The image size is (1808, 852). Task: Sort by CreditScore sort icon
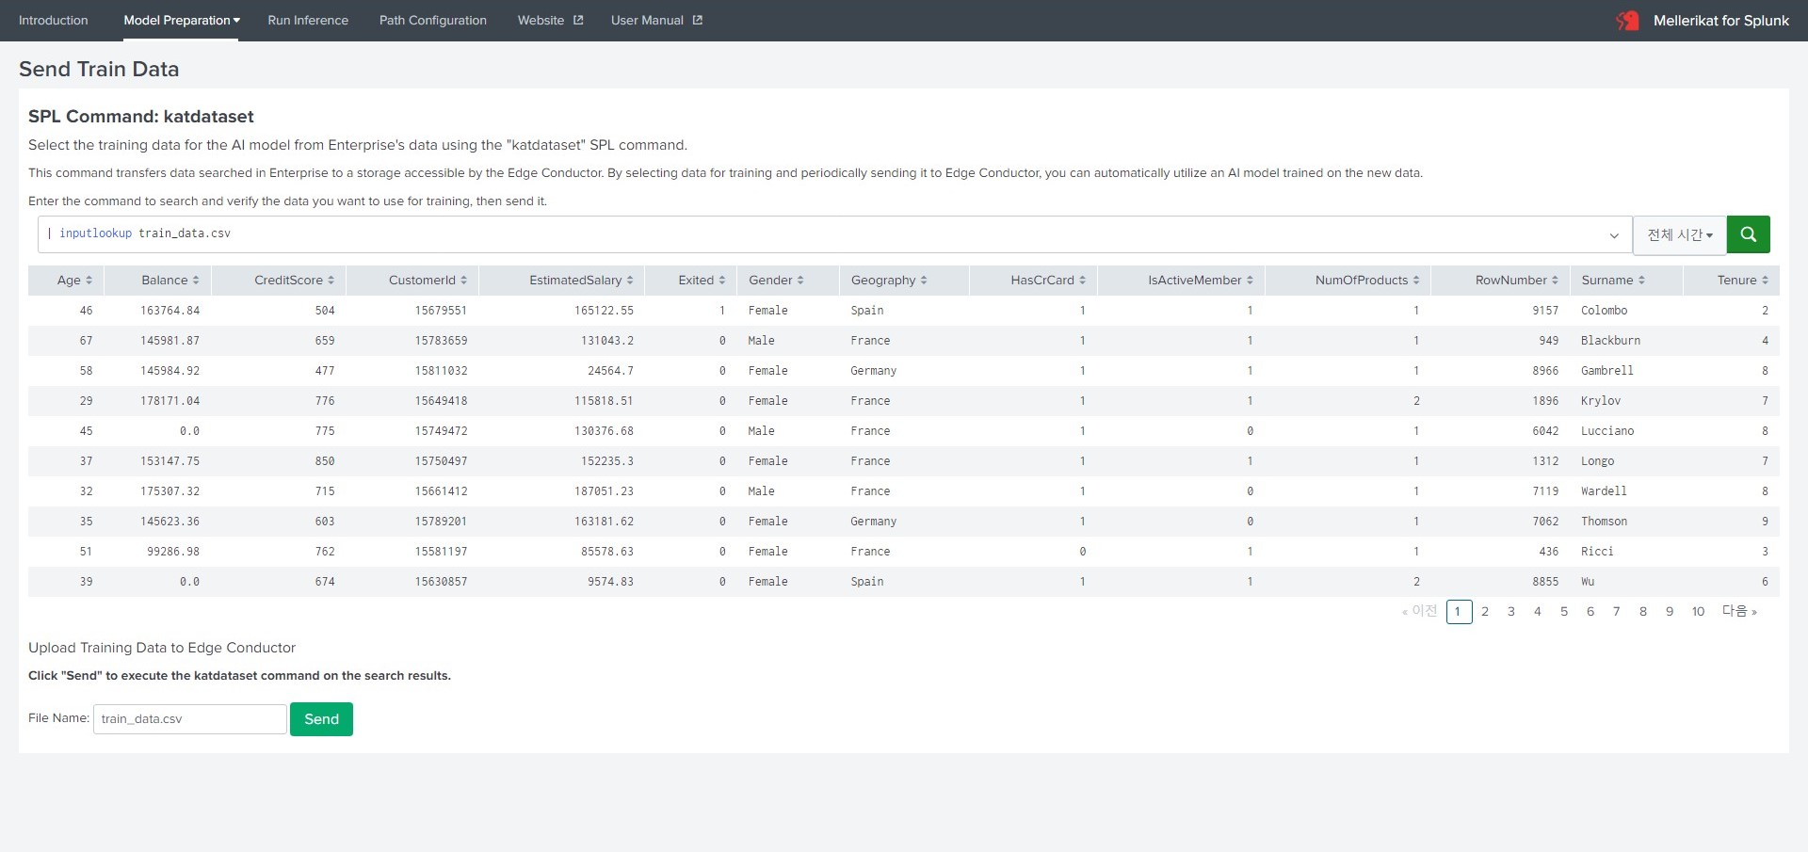(331, 281)
